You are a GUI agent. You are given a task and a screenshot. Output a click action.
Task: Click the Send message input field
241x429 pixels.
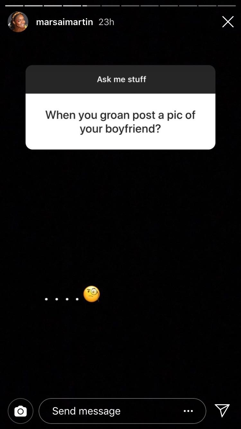(122, 411)
